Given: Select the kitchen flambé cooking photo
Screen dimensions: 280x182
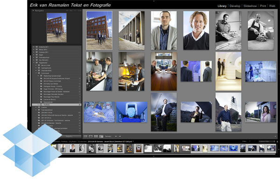Looking at the screenshot, I should point(132,71).
